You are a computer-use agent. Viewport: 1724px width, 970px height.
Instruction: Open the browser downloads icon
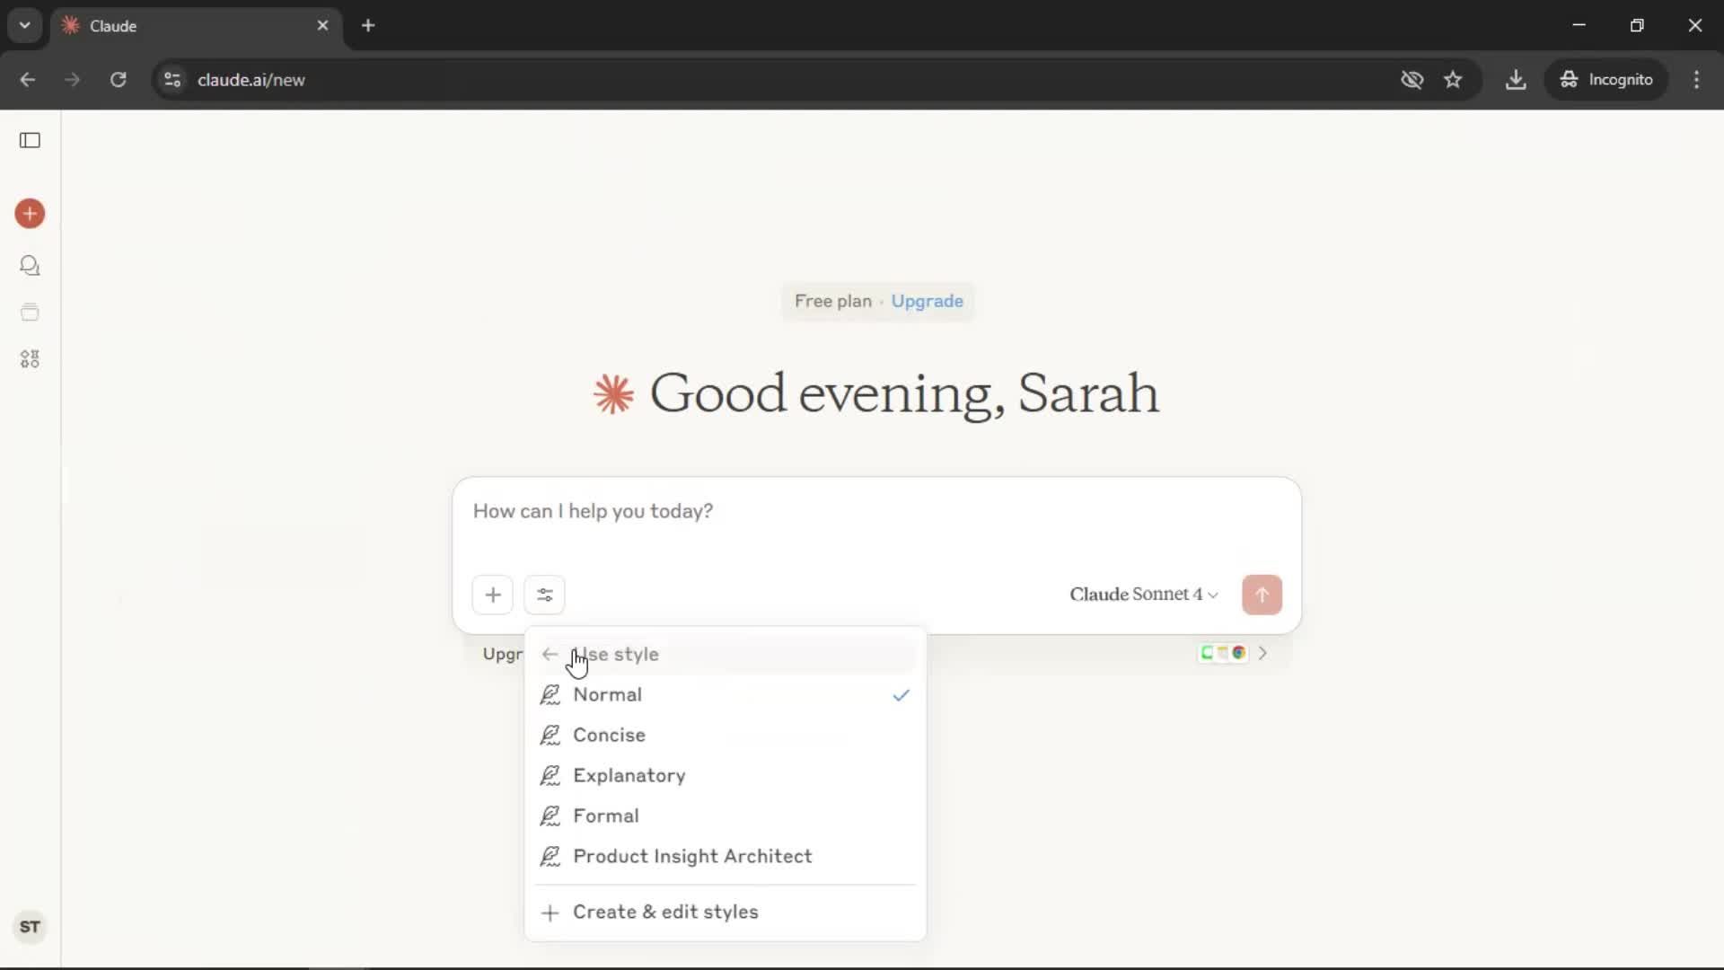(1516, 80)
